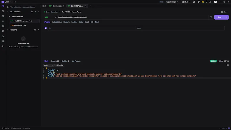Image resolution: width=231 pixels, height=130 pixels.
Task: Open the Collections folder icon in sidebar
Action: click(x=3, y=6)
